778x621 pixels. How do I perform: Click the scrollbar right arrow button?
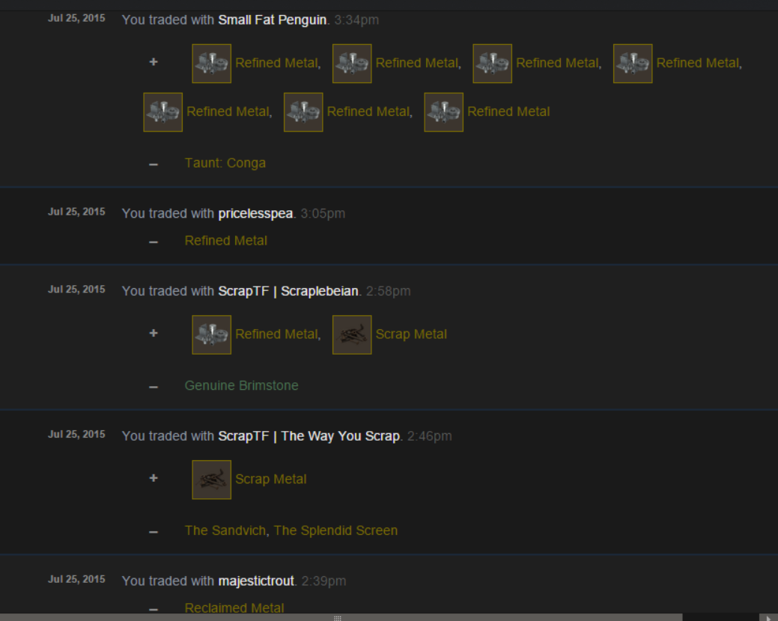point(768,617)
